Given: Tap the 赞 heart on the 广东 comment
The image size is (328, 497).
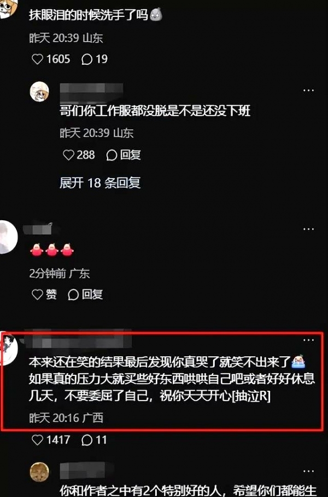Looking at the screenshot, I should (44, 295).
